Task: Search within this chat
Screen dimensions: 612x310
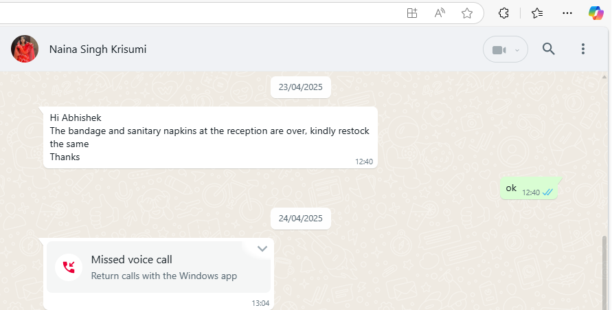Action: tap(548, 49)
